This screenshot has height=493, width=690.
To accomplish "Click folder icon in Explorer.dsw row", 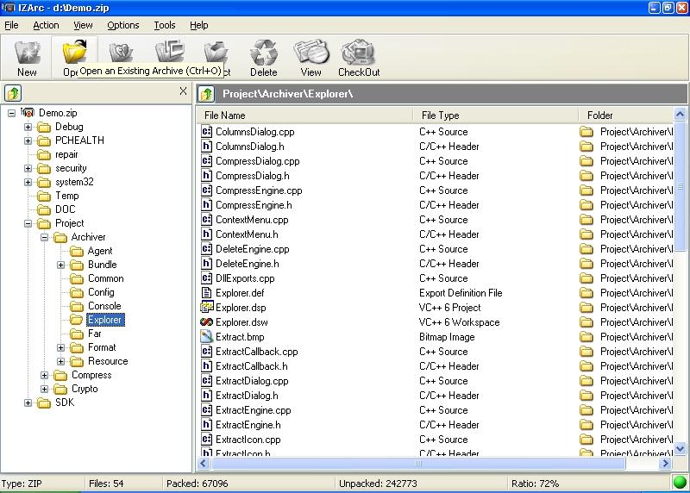I will tap(586, 322).
